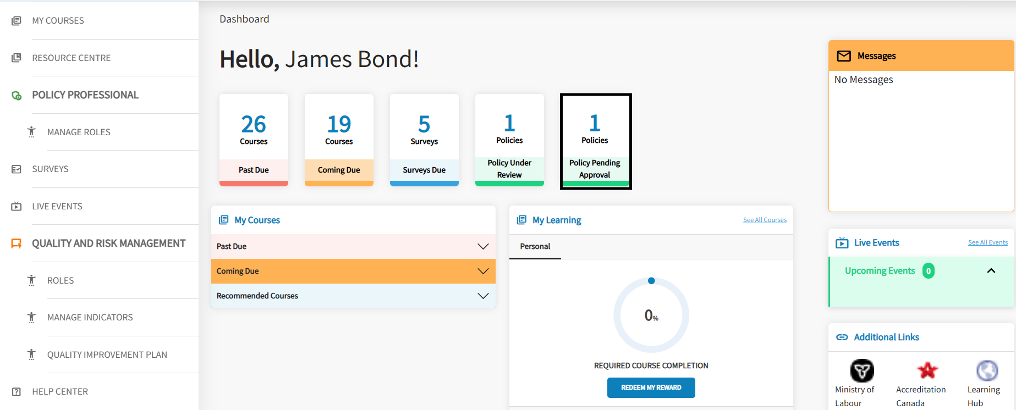1016x410 pixels.
Task: Click the No Messages text
Action: coord(864,80)
